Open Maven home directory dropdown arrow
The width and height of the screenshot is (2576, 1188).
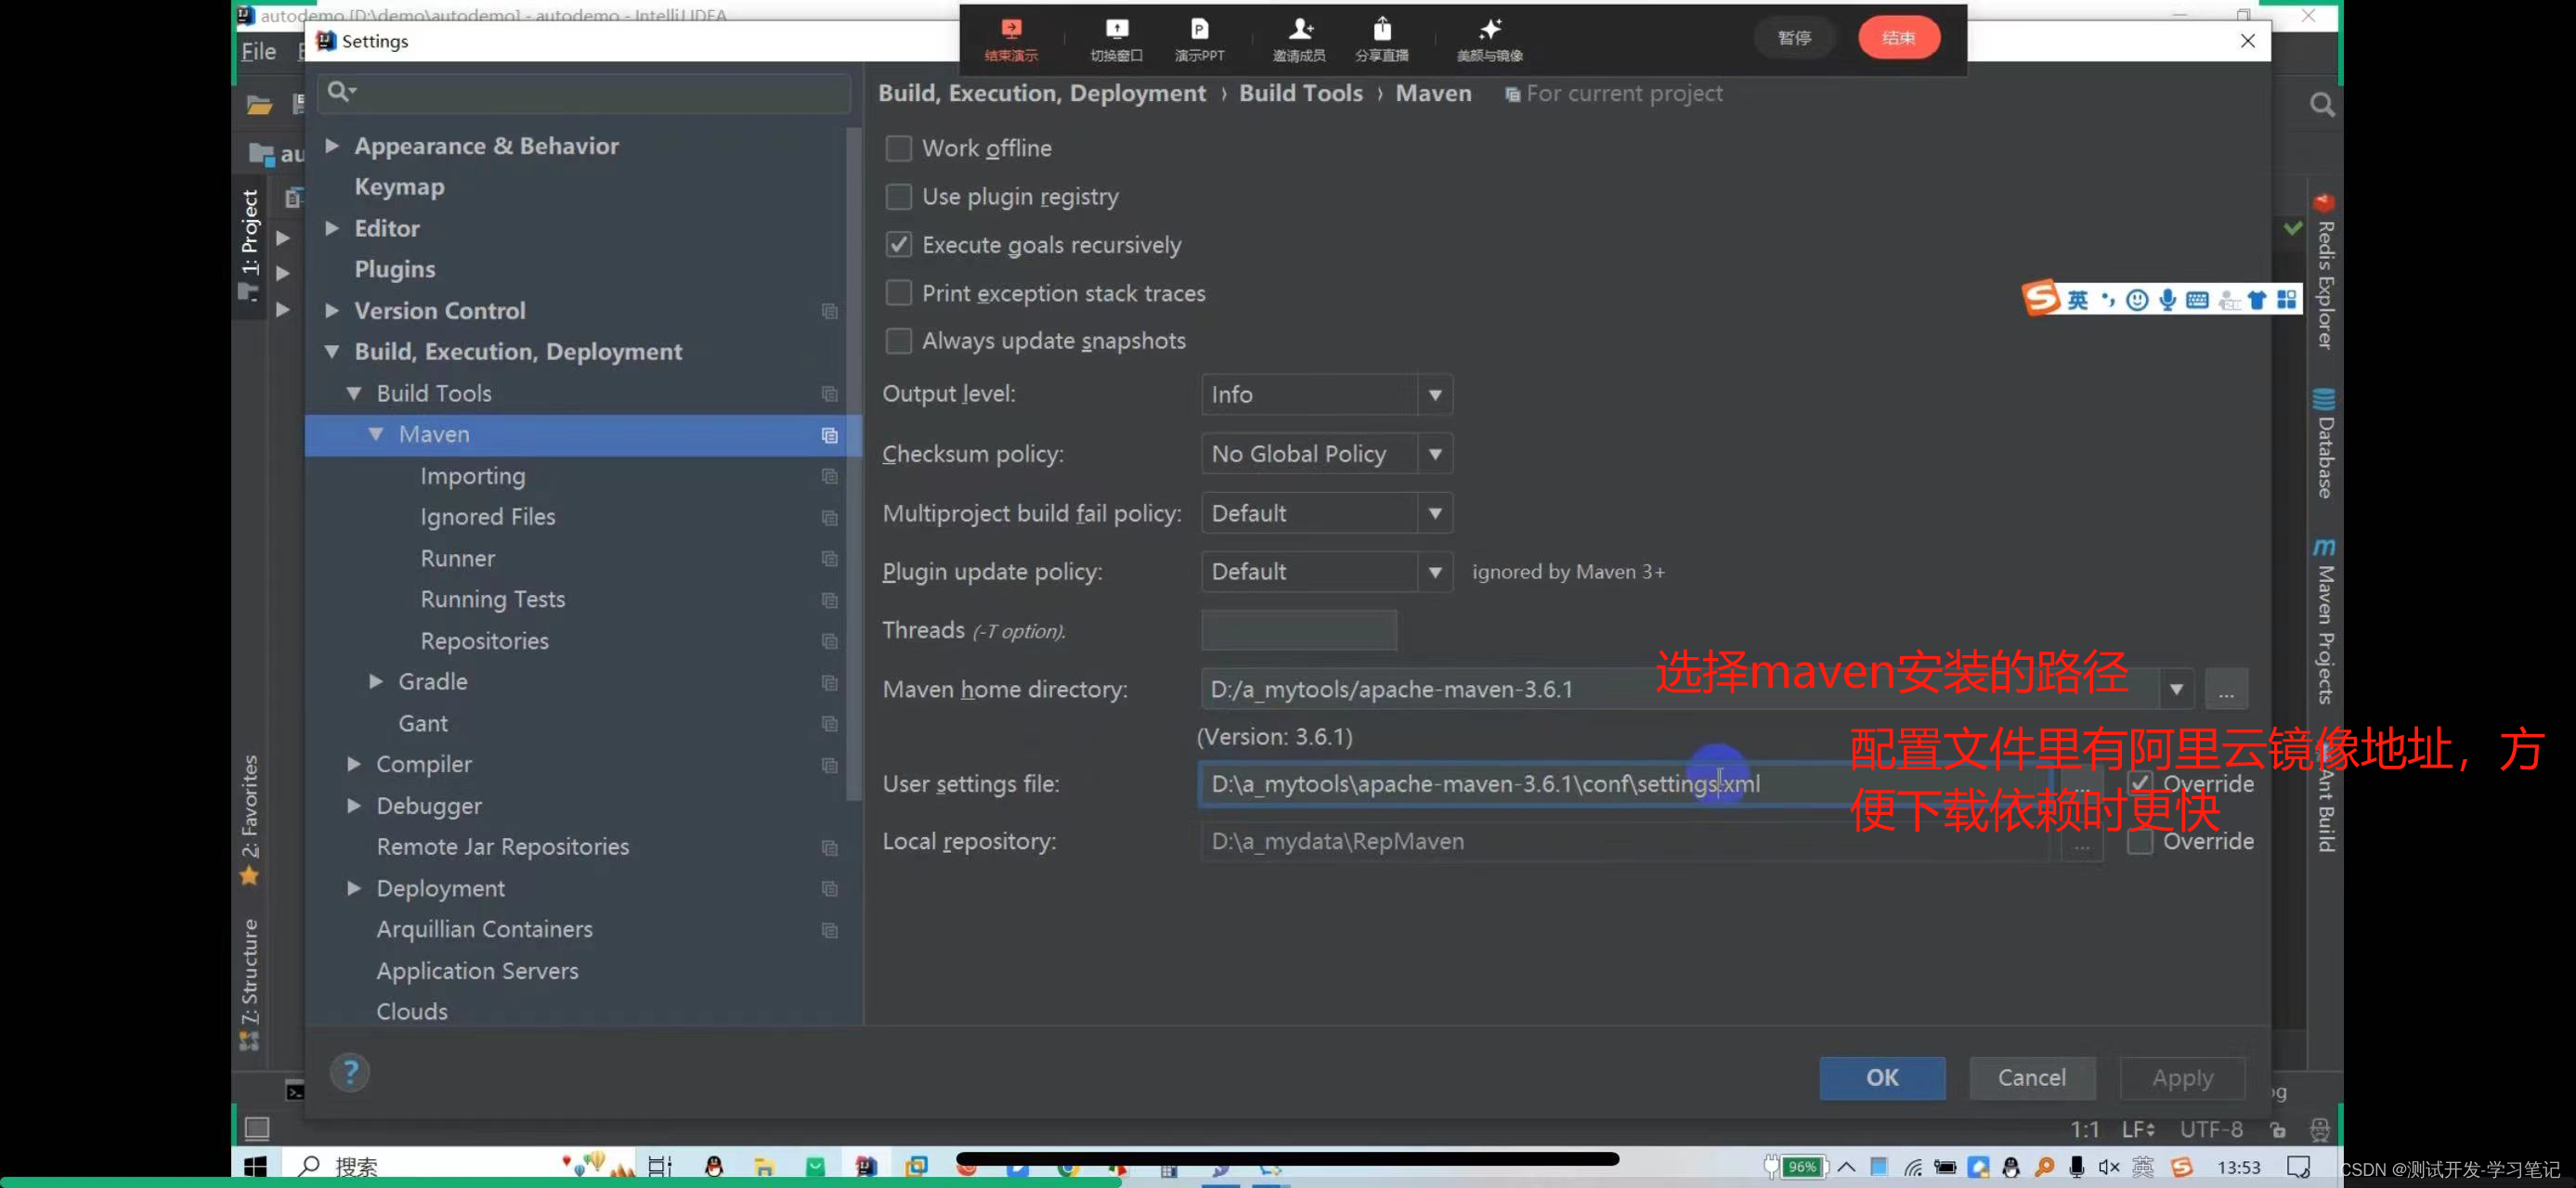pyautogui.click(x=2175, y=690)
